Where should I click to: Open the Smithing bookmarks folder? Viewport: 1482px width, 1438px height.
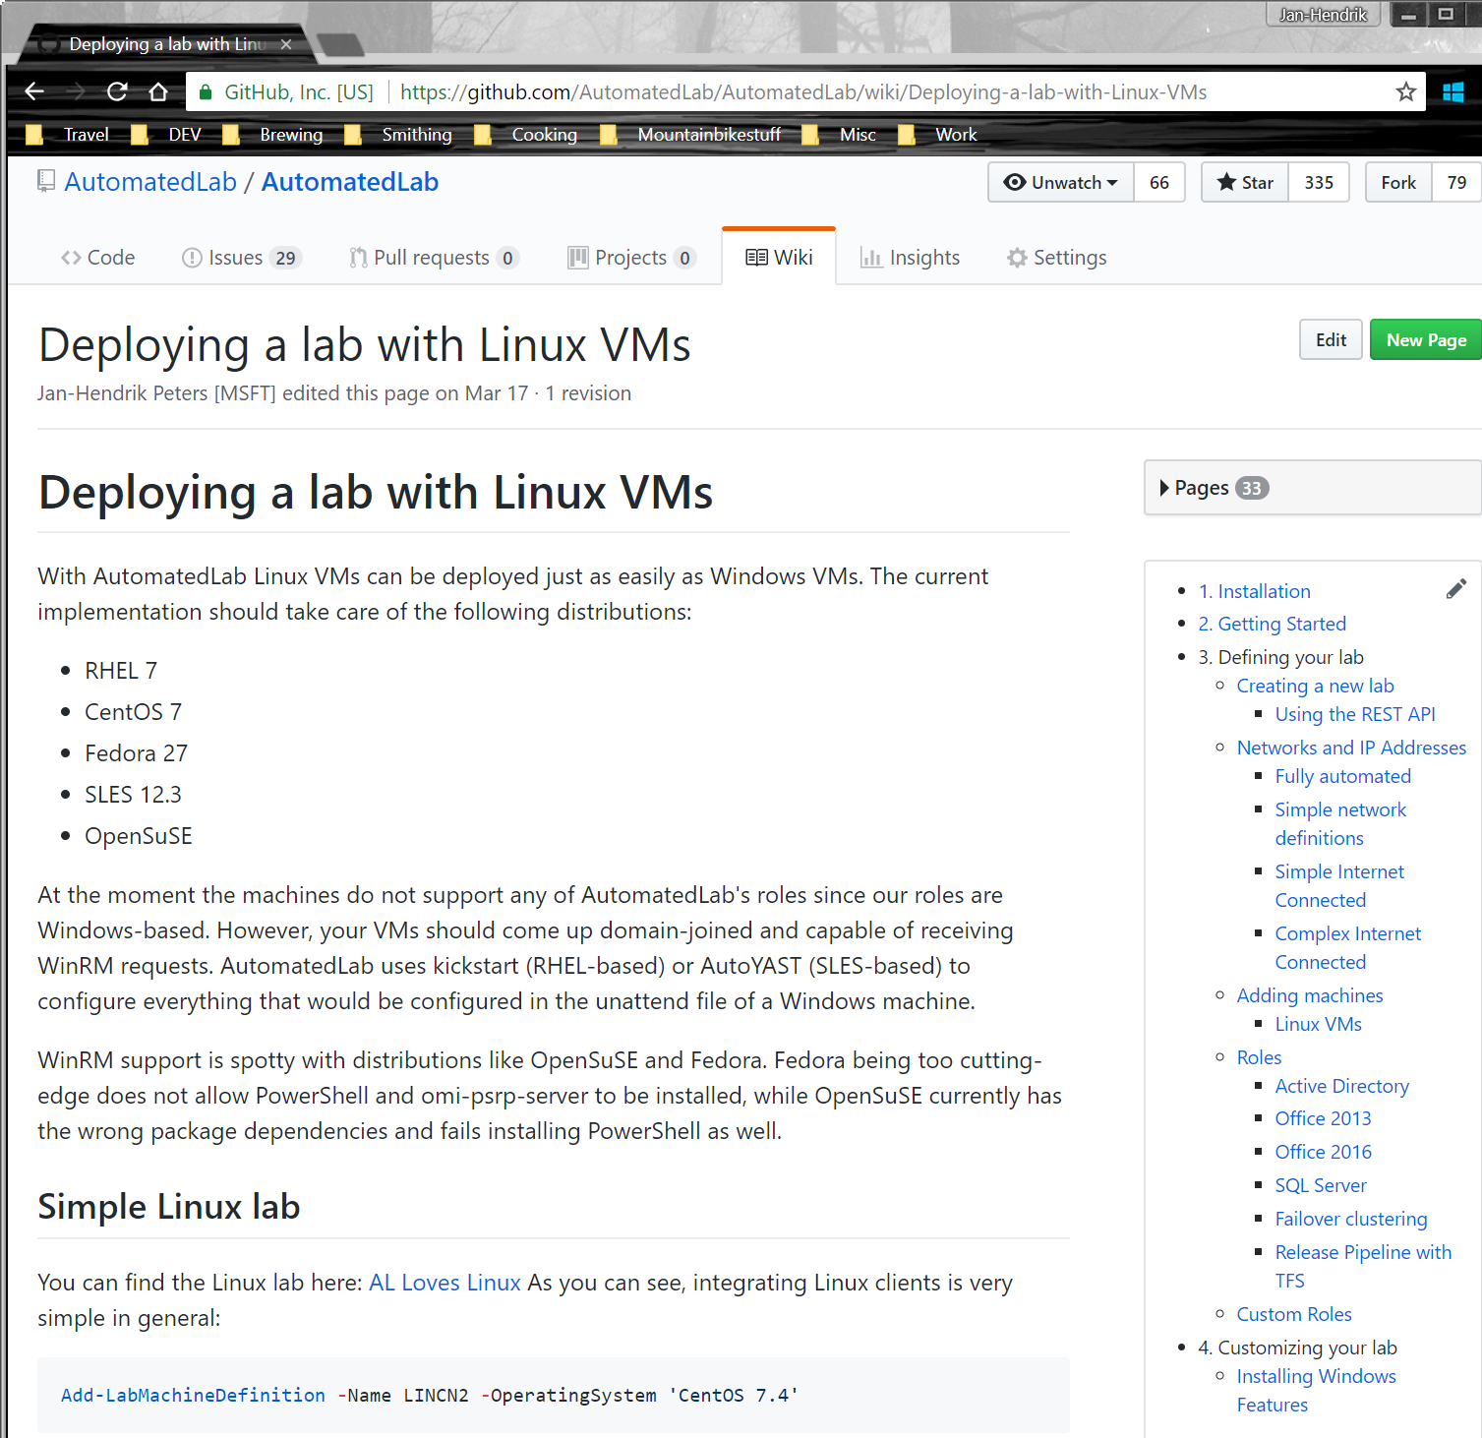click(x=398, y=135)
